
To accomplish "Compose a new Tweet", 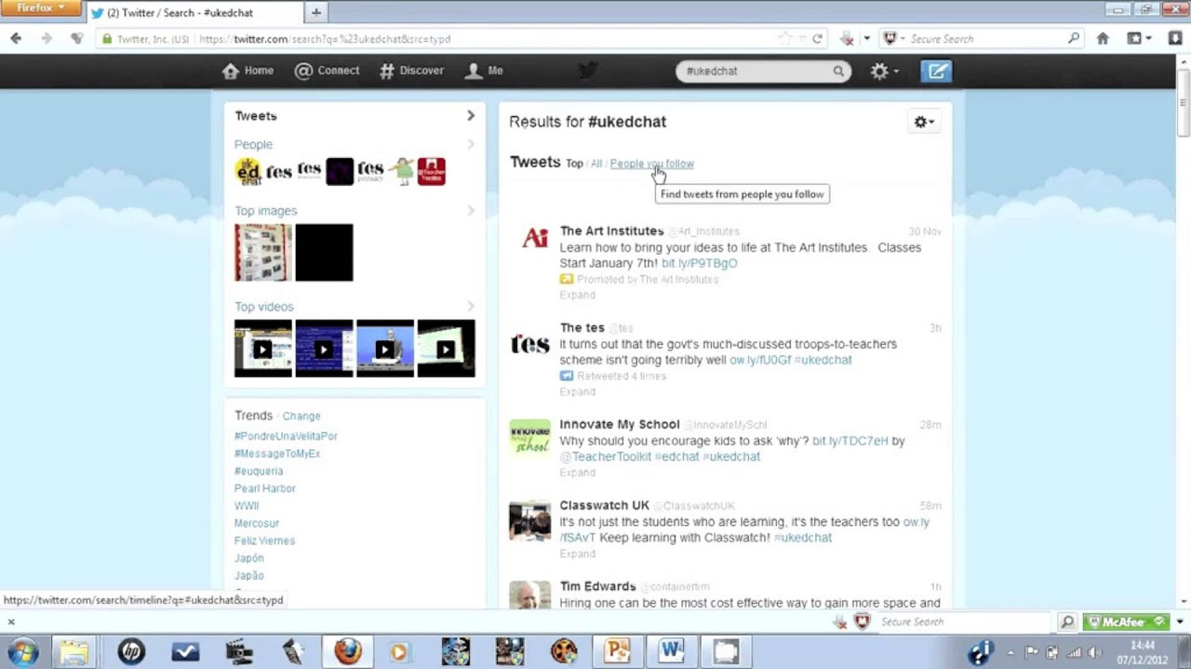I will pos(936,72).
